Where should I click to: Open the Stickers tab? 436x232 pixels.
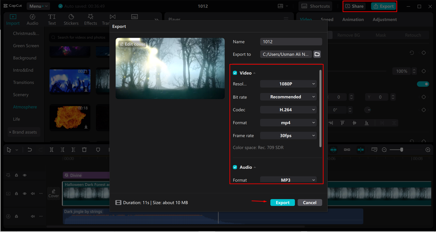pos(71,20)
